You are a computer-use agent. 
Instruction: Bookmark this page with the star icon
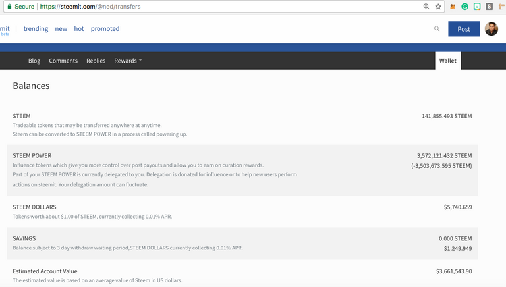coord(438,7)
